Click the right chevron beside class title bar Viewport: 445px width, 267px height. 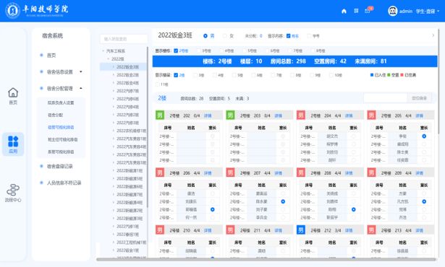433,35
